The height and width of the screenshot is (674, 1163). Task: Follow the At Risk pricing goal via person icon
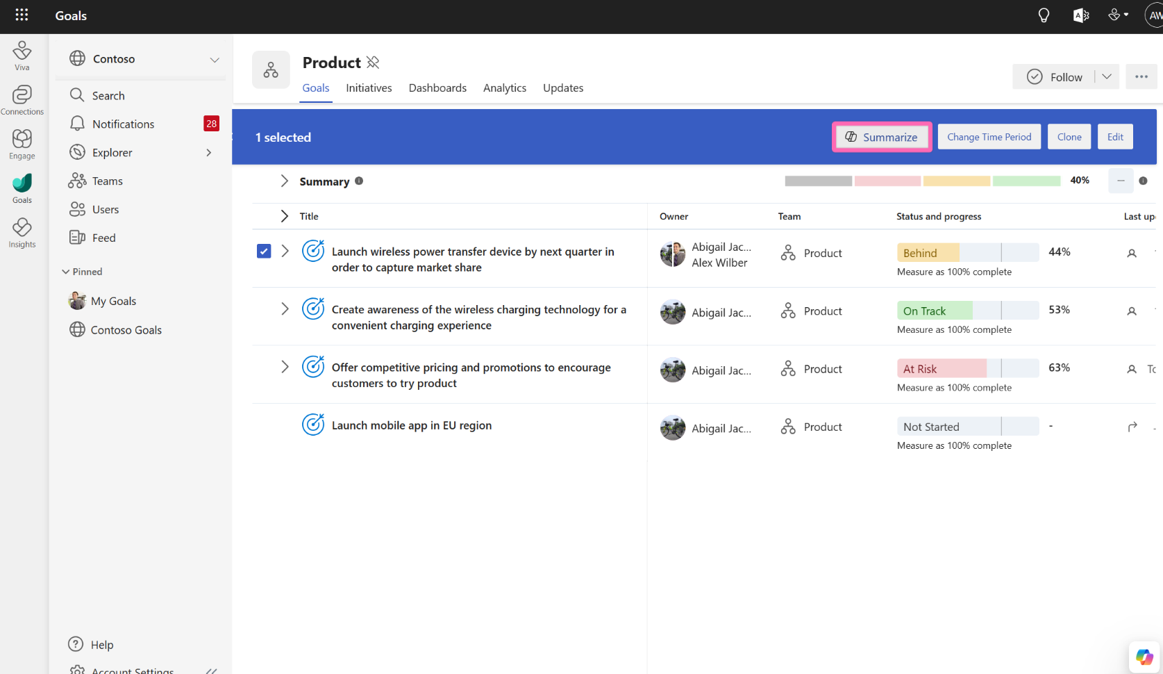(x=1132, y=369)
